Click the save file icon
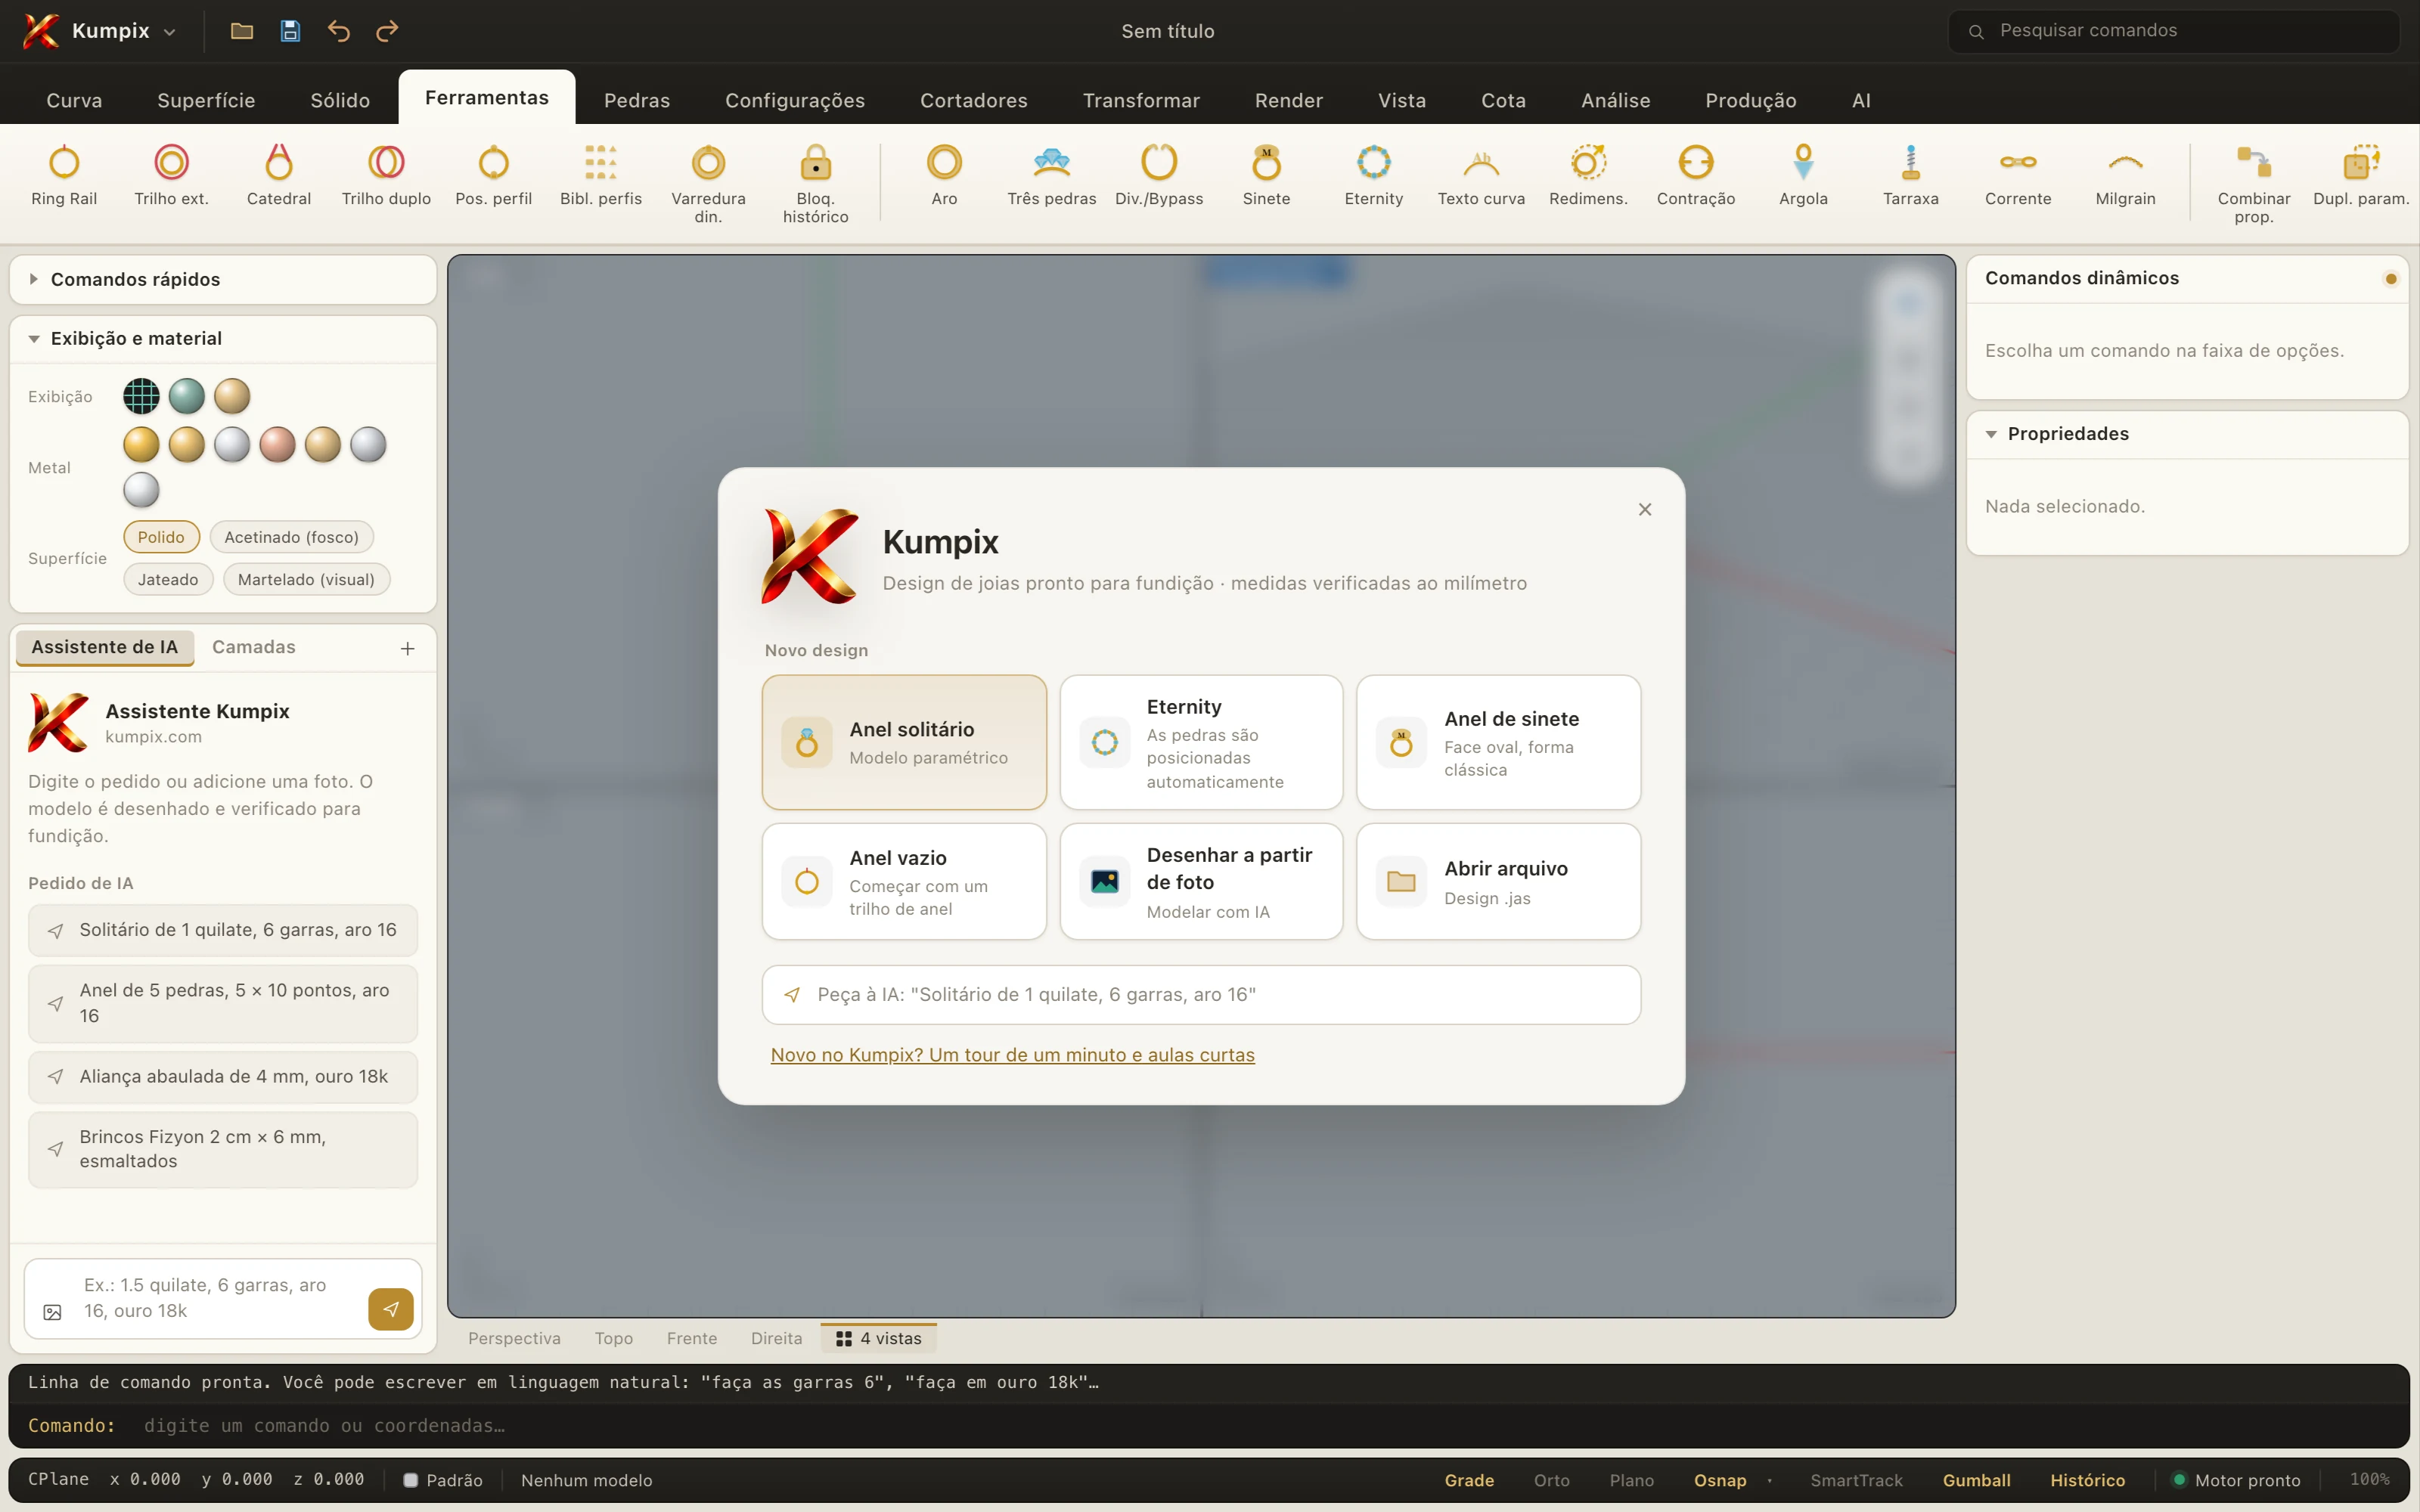This screenshot has height=1512, width=2420. pos(290,31)
